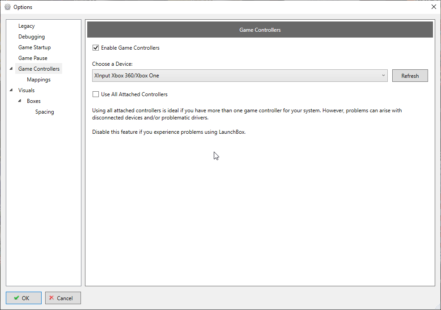This screenshot has height=310, width=441.
Task: Select Game Controllers in the sidebar
Action: pos(39,68)
